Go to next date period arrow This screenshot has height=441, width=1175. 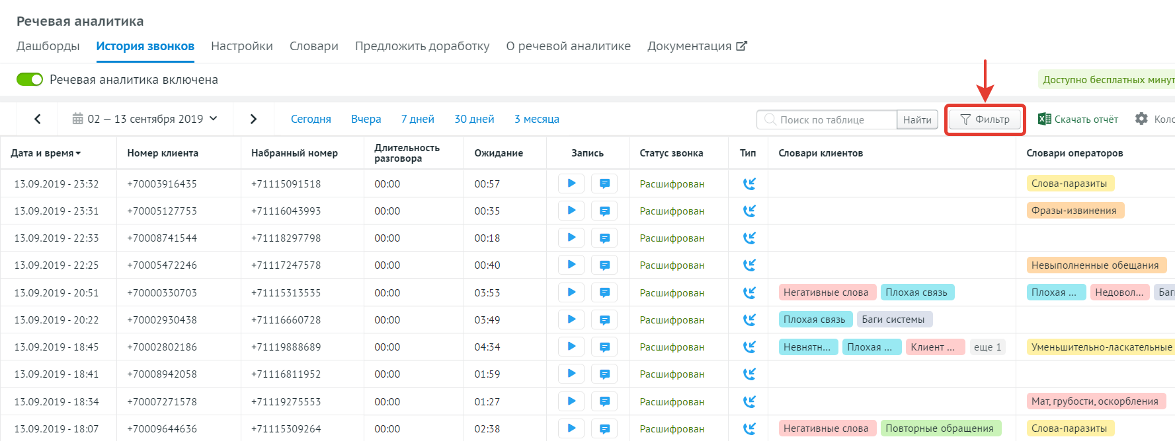pos(253,119)
